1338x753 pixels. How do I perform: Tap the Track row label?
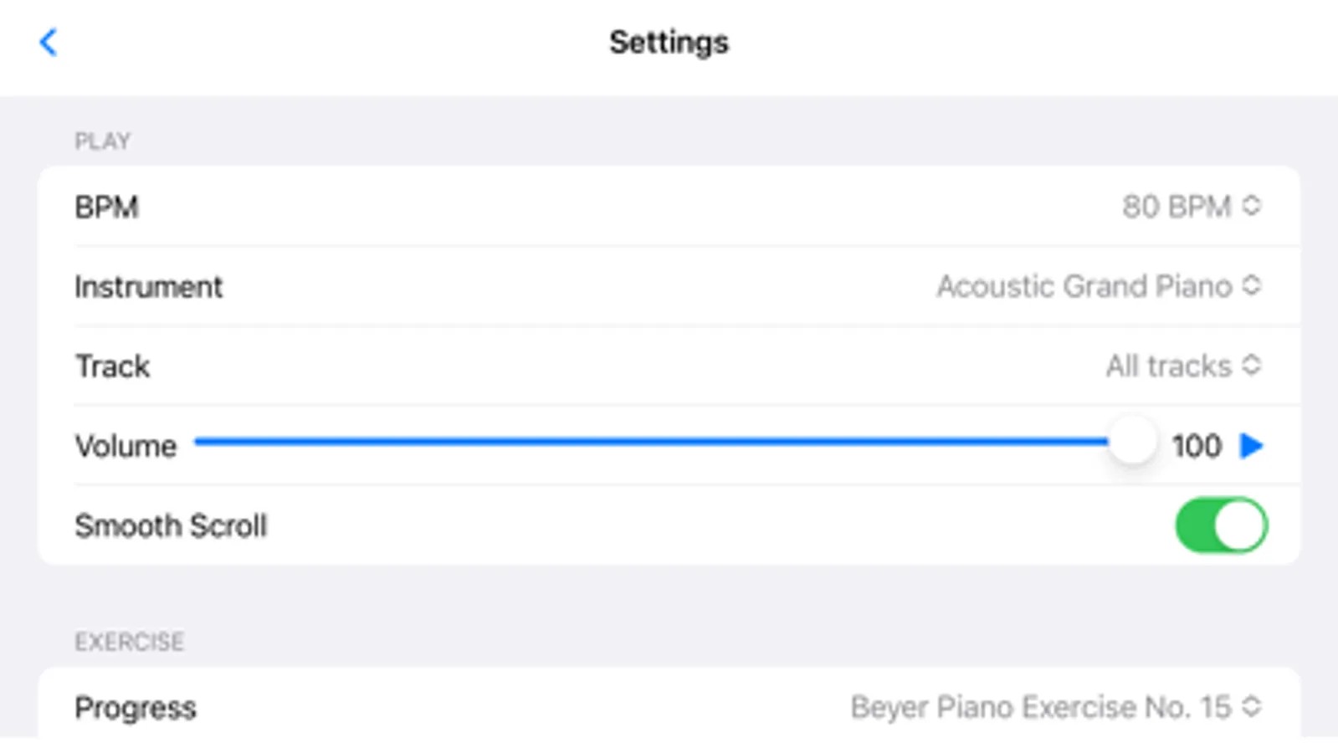[112, 366]
